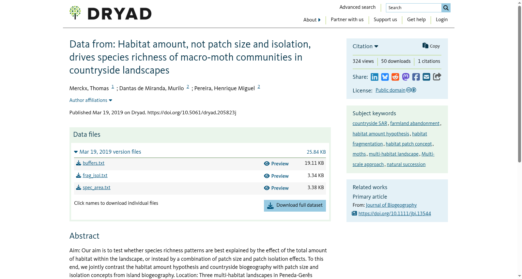
Task: Share on LinkedIn icon
Action: [375, 77]
